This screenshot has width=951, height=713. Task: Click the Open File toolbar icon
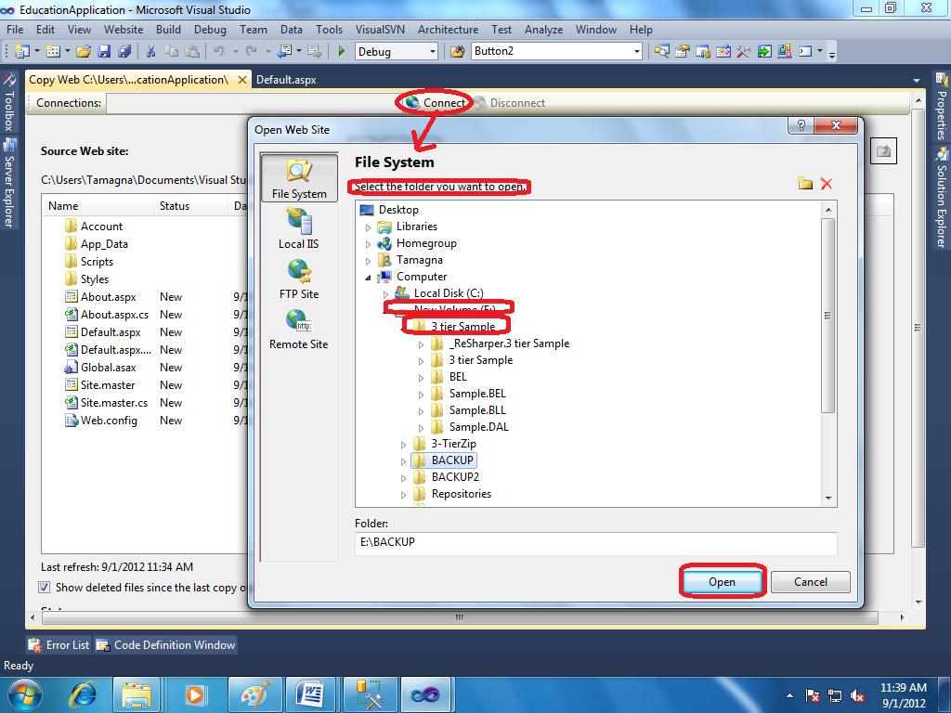pyautogui.click(x=84, y=52)
